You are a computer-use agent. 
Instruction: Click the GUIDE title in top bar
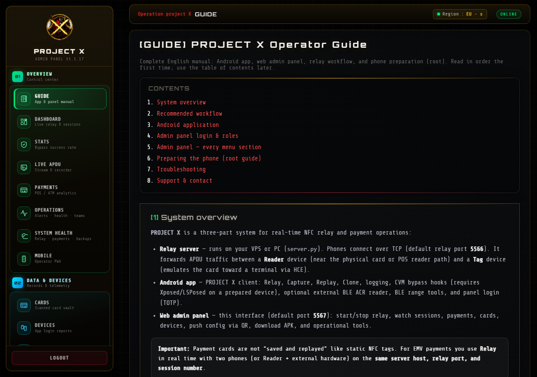click(206, 14)
